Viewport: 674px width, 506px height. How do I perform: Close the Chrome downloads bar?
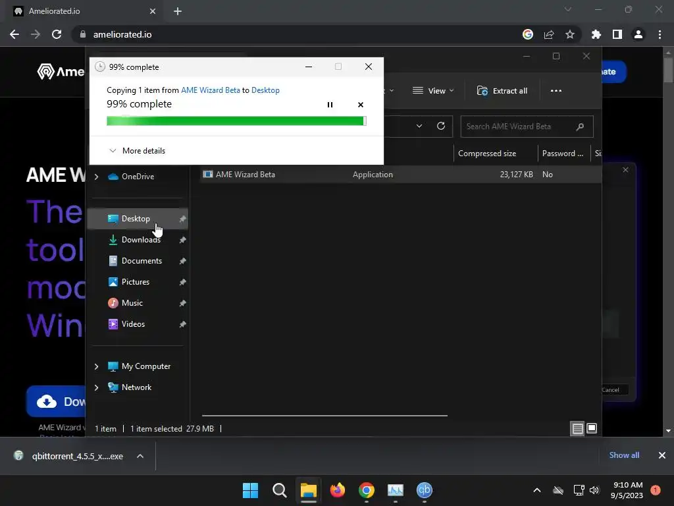tap(662, 455)
